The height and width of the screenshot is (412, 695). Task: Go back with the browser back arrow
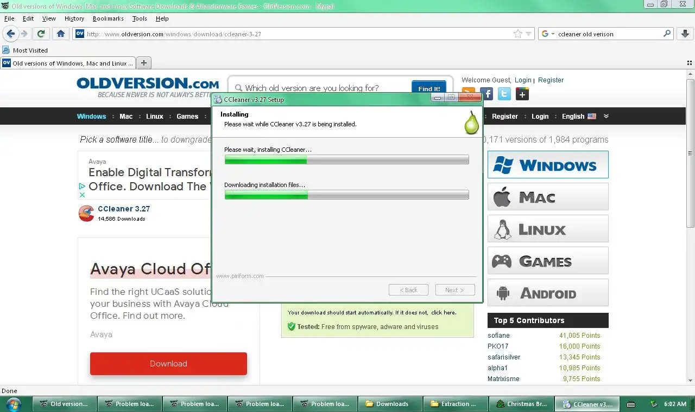(11, 34)
